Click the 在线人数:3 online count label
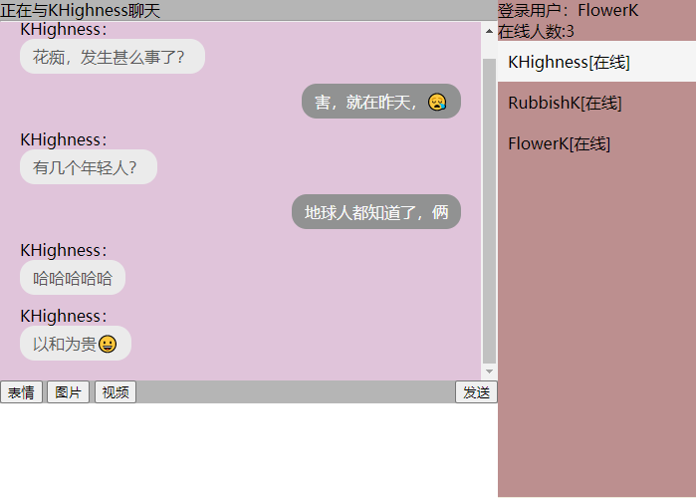 tap(536, 31)
